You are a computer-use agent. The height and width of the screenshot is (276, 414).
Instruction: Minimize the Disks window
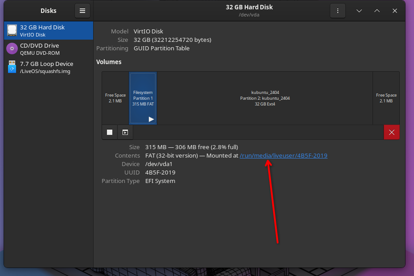[x=359, y=11]
